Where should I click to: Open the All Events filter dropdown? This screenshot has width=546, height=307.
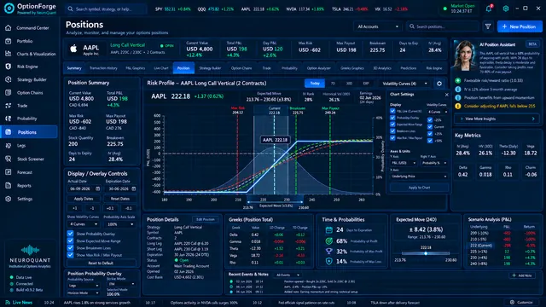(x=288, y=275)
